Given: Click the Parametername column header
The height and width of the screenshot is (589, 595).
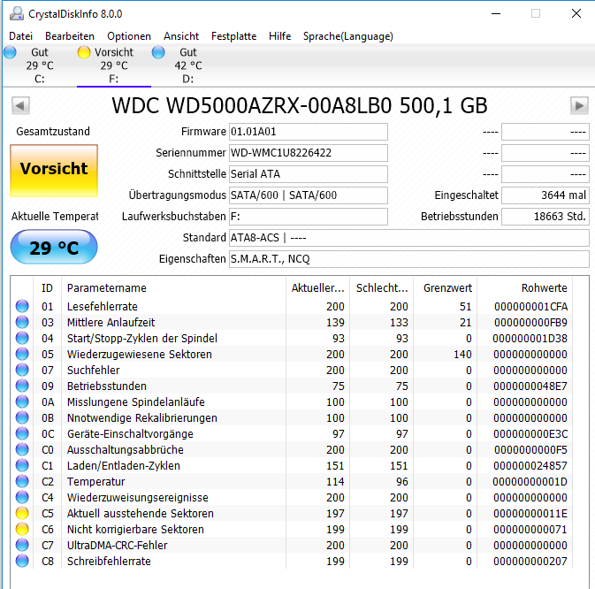Looking at the screenshot, I should coord(173,288).
